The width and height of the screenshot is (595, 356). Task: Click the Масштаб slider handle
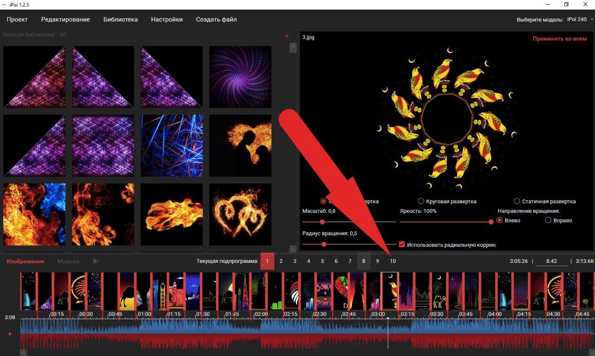(322, 222)
